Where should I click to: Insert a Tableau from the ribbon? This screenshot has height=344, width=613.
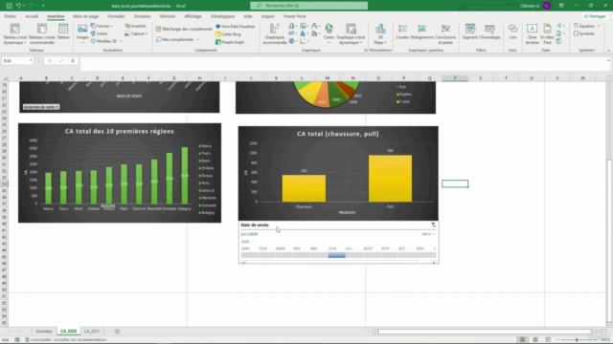(x=63, y=32)
